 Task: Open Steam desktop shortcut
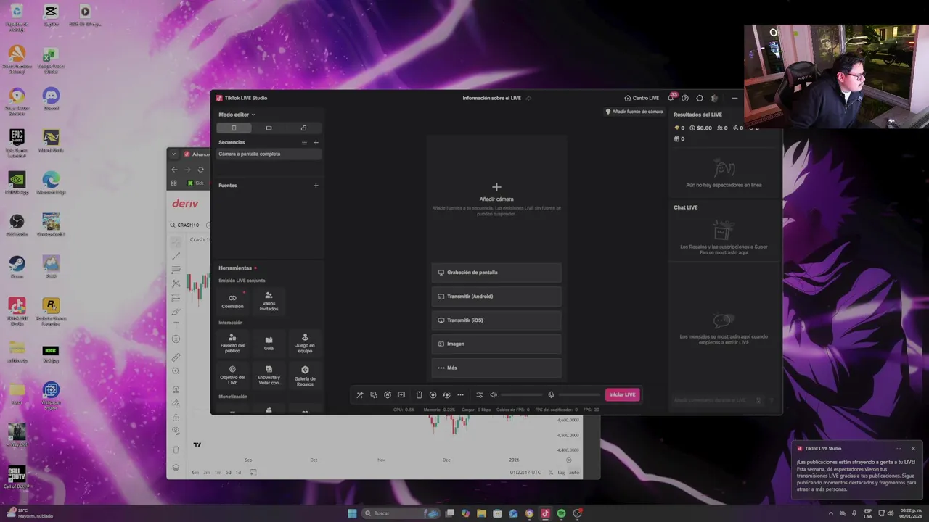[x=17, y=266]
